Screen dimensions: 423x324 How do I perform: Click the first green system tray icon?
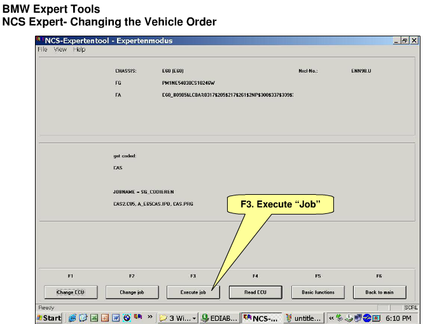[x=340, y=318]
